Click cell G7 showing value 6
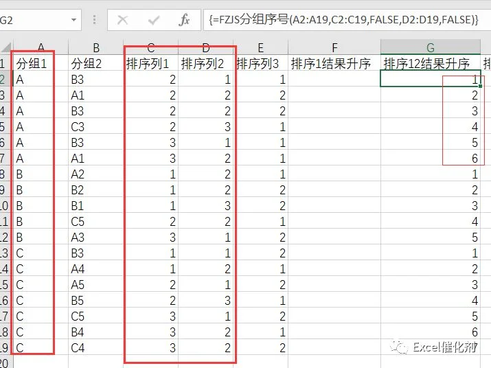Screen dimensions: 491x368 pyautogui.click(x=431, y=158)
